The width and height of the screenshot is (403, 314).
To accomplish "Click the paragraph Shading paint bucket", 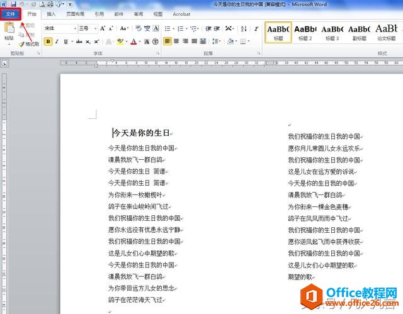I will 230,41.
